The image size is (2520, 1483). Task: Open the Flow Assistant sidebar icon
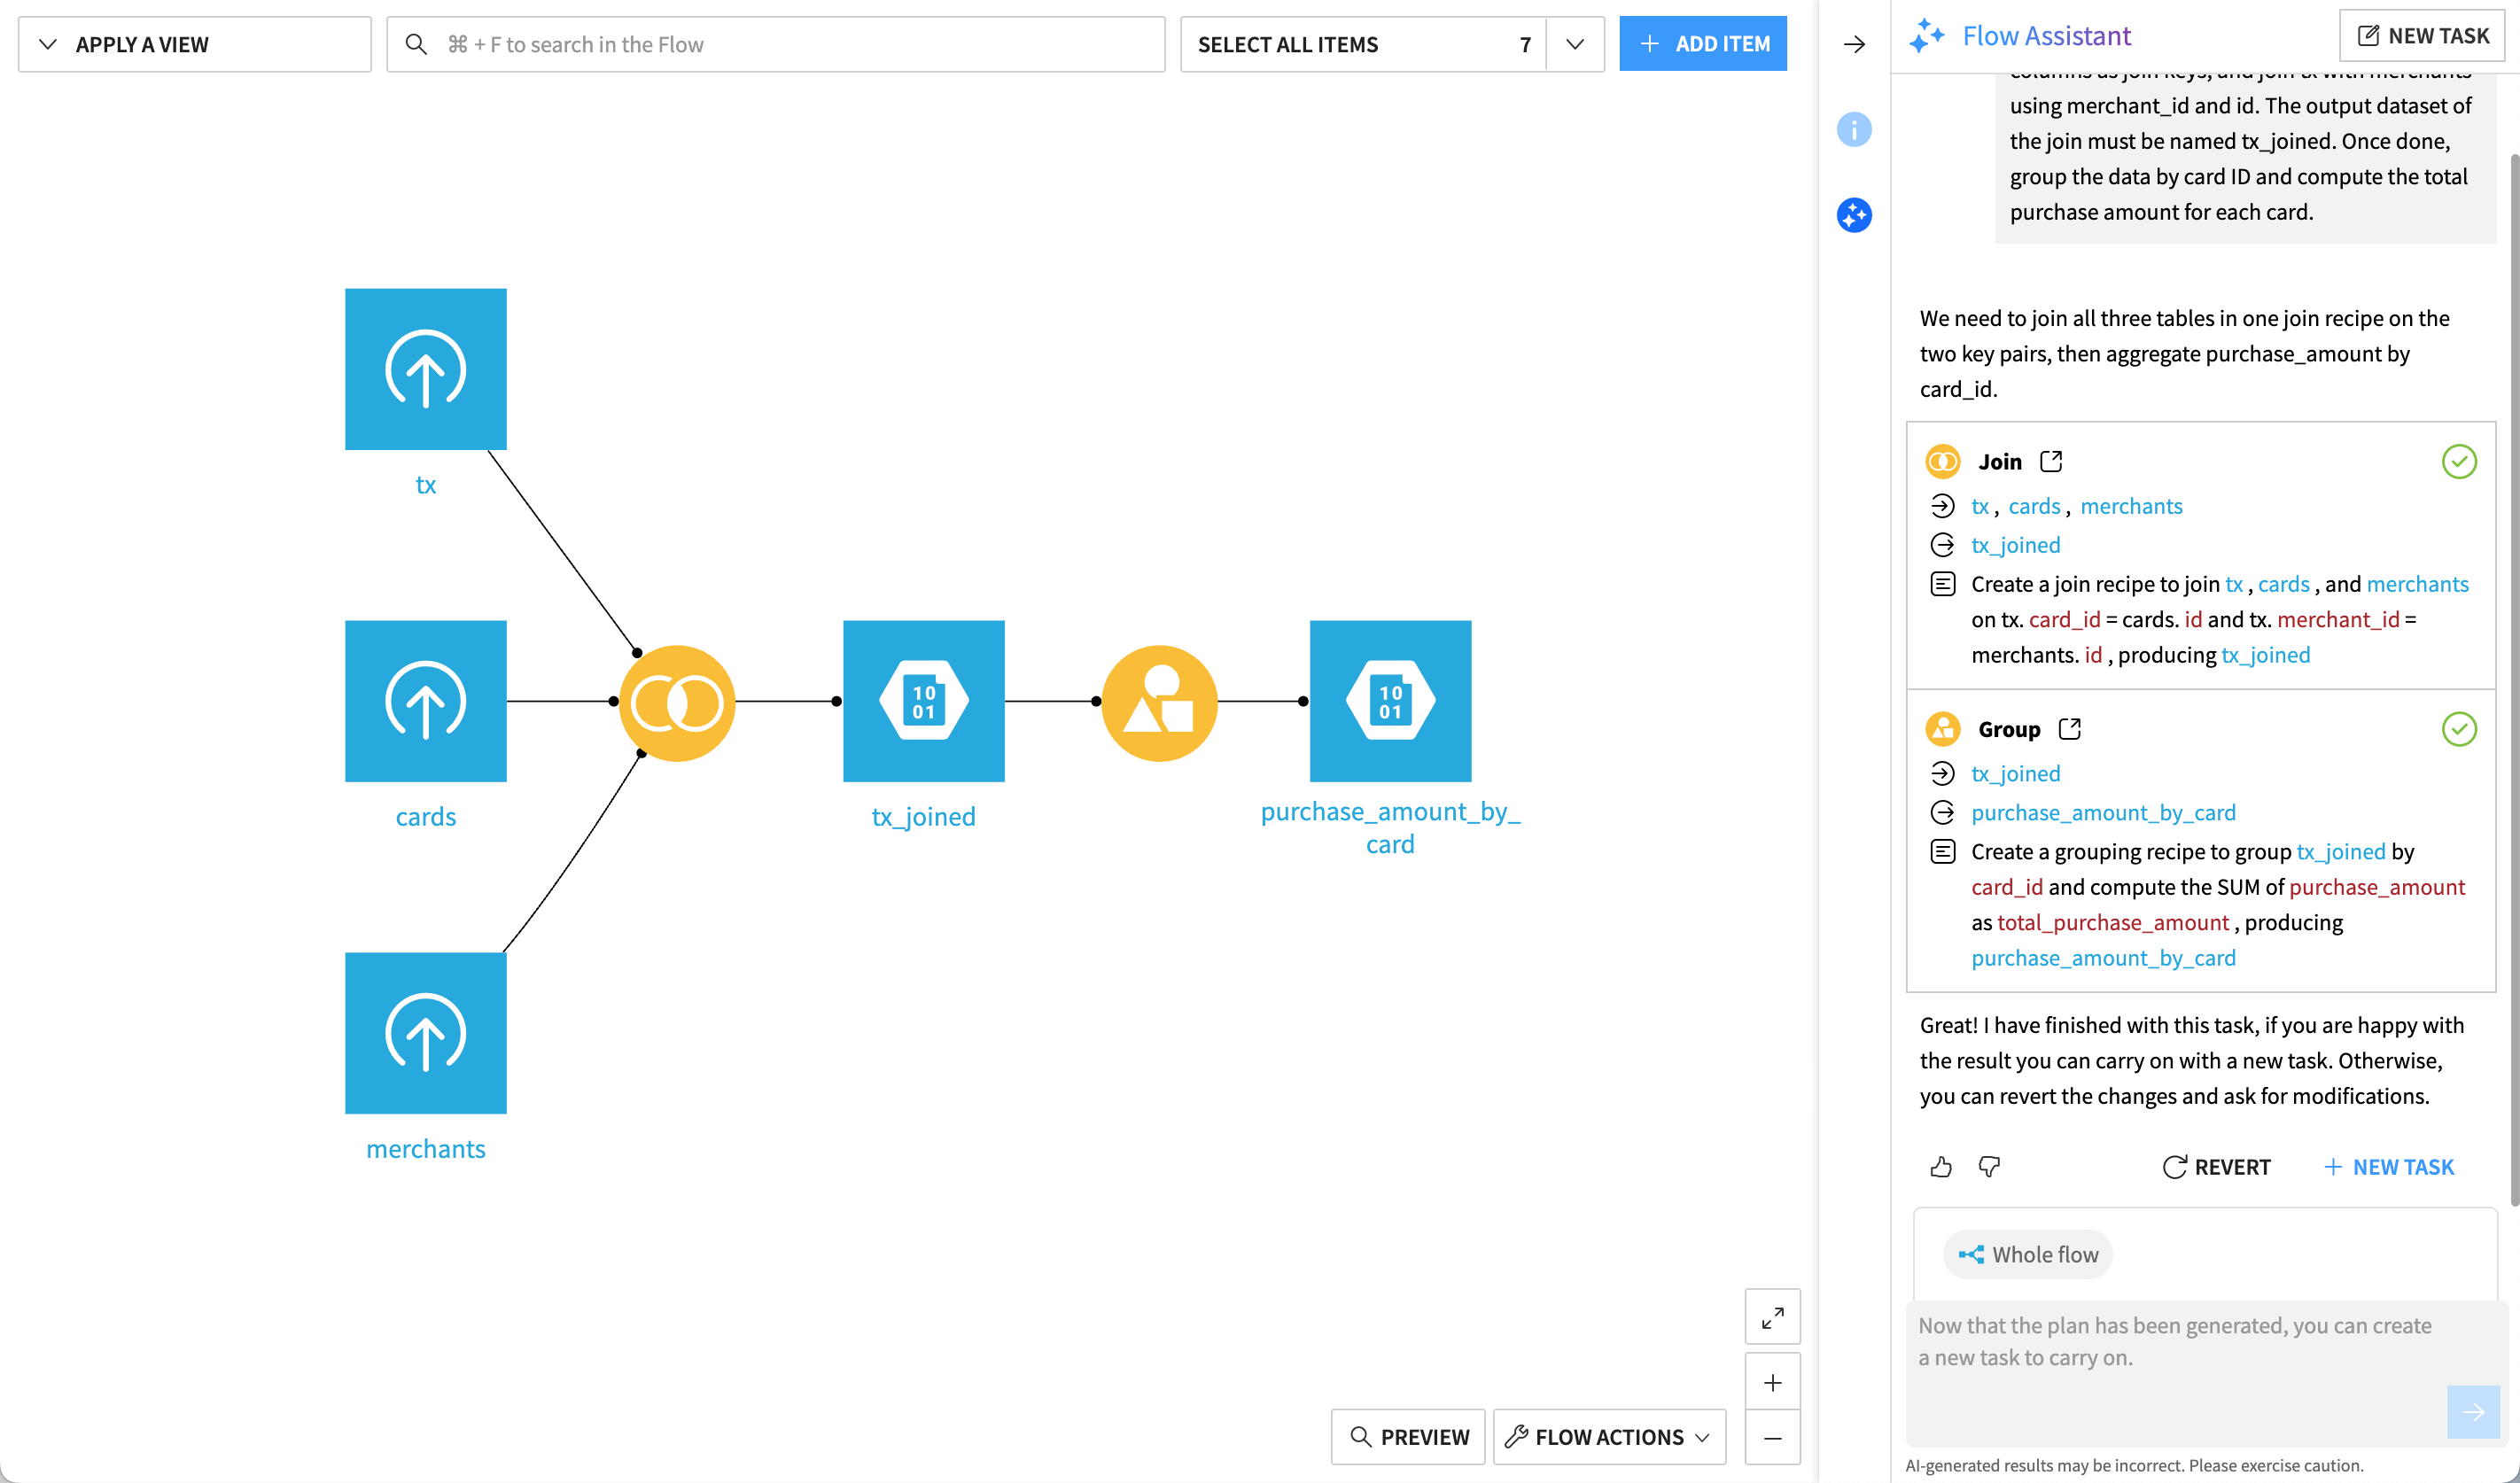point(1853,215)
